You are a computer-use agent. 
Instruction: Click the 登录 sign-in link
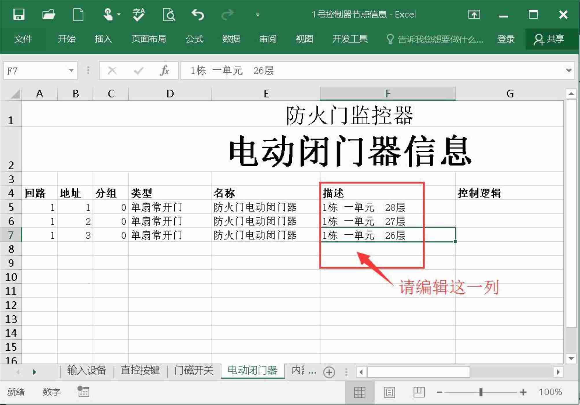click(506, 39)
